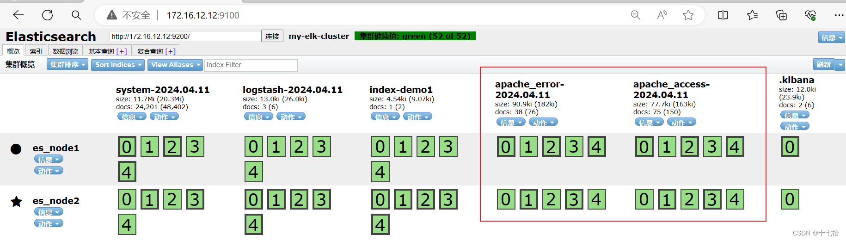Select shard 1 of system-2024.04.11 on es_node2
The image size is (846, 241).
149,199
